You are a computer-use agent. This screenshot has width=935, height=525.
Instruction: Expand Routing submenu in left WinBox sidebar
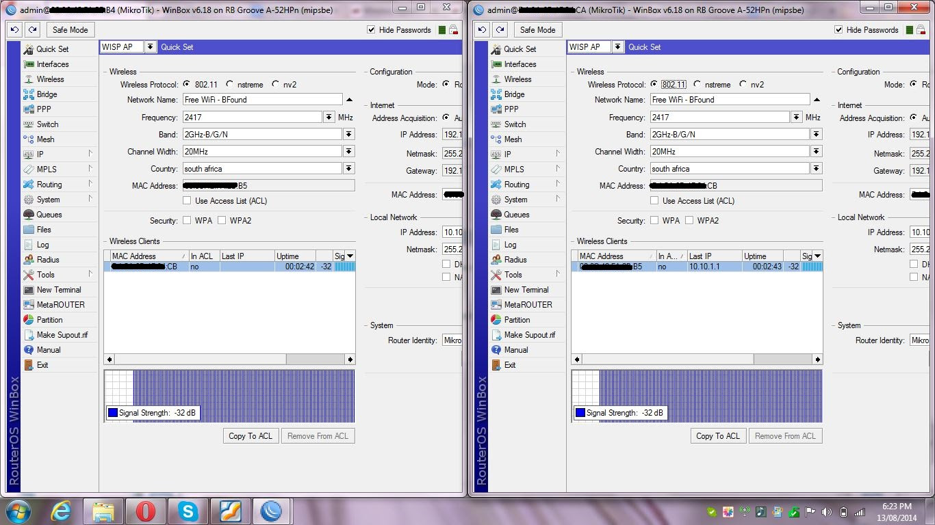90,184
